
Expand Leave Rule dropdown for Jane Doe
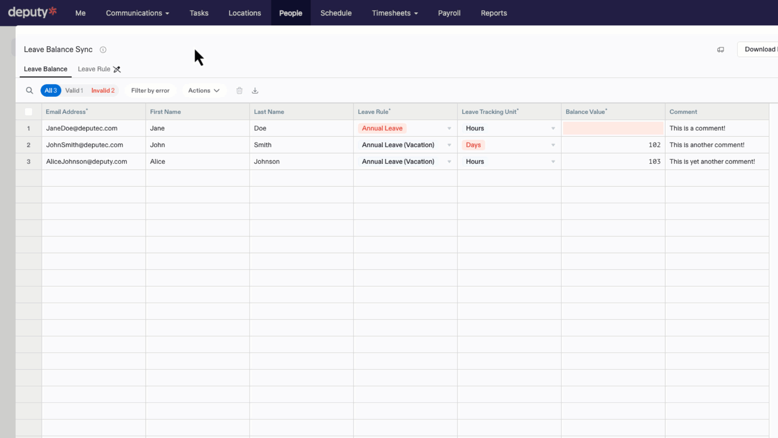(449, 128)
